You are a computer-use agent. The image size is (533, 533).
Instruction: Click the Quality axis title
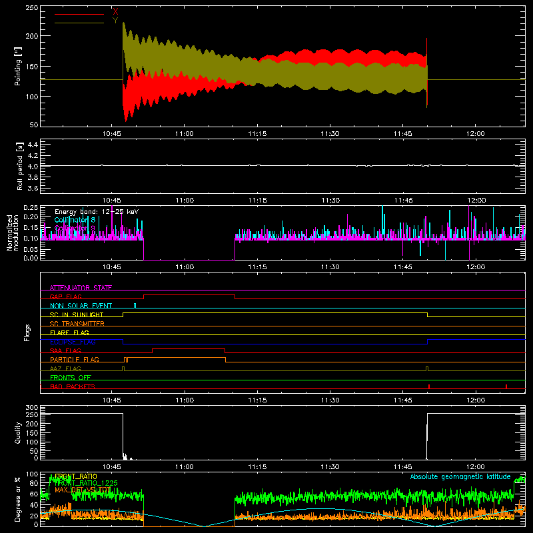(18, 432)
